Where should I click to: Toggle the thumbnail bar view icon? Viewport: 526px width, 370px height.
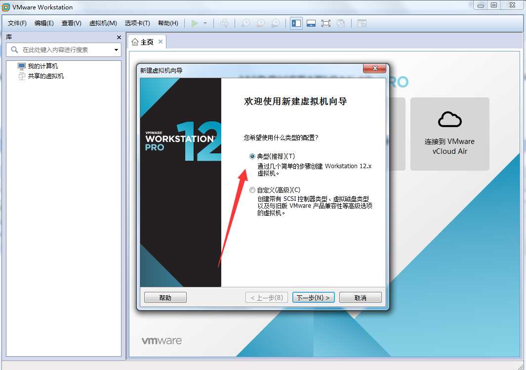tap(311, 23)
